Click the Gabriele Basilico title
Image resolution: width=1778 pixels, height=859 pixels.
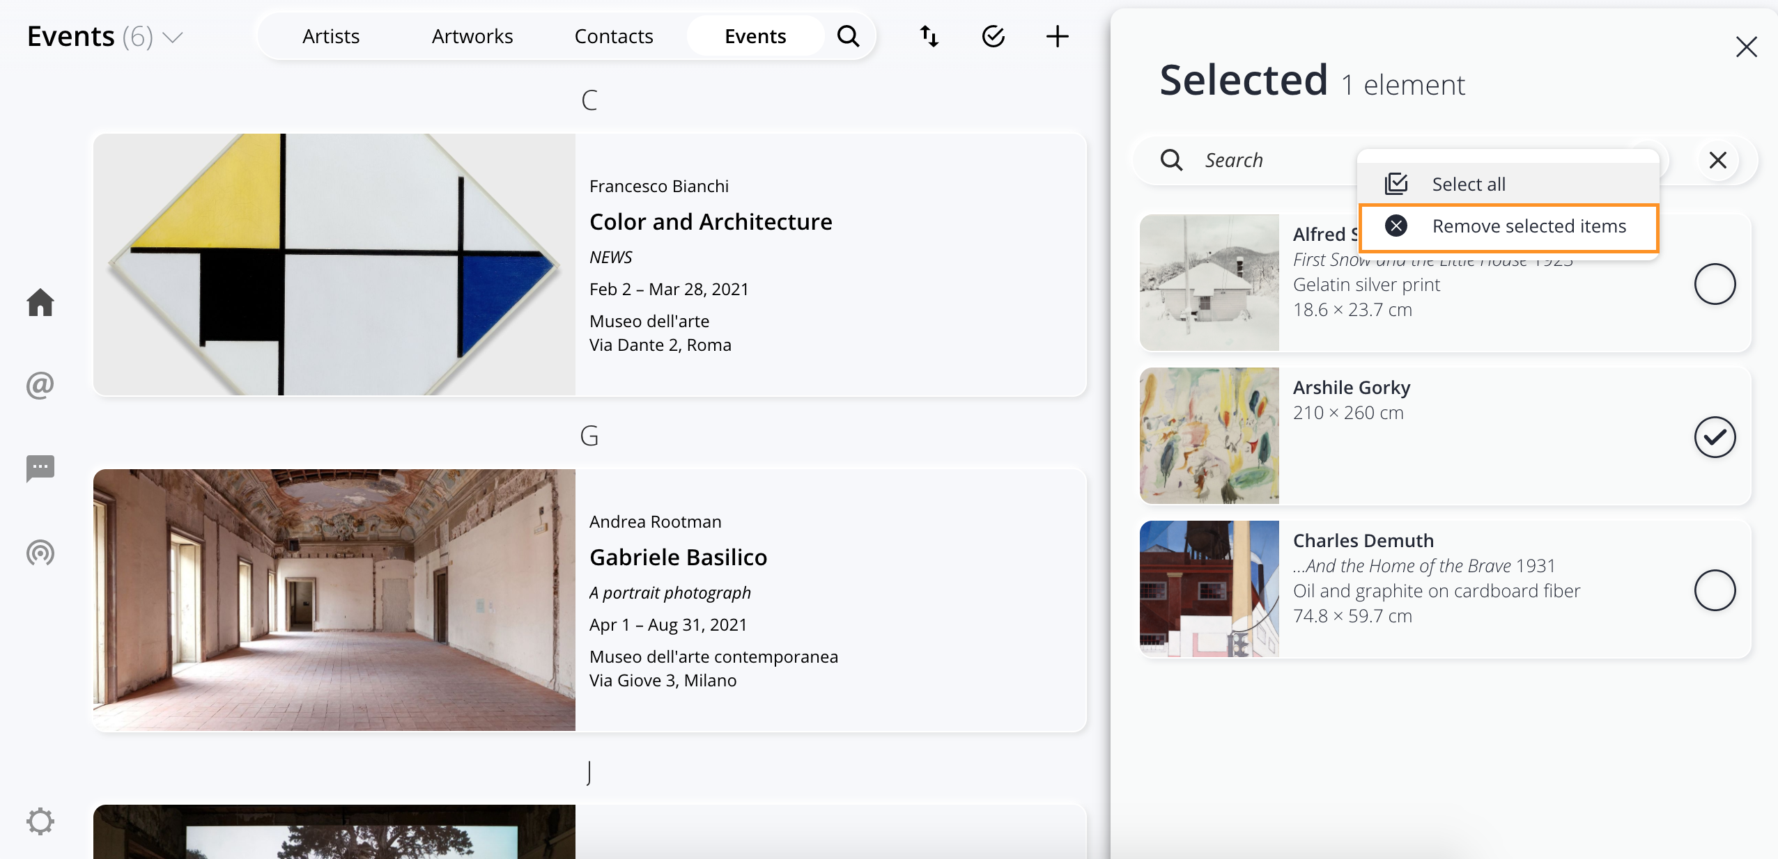pos(678,557)
